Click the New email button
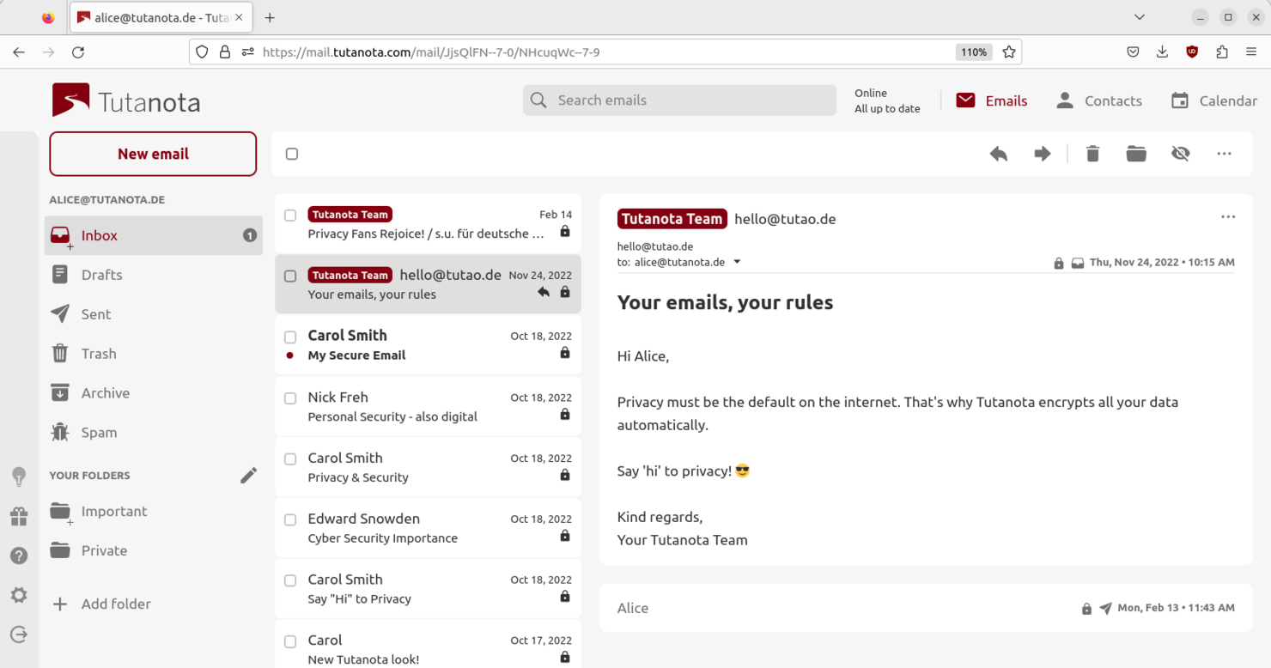Image resolution: width=1271 pixels, height=668 pixels. 153,153
